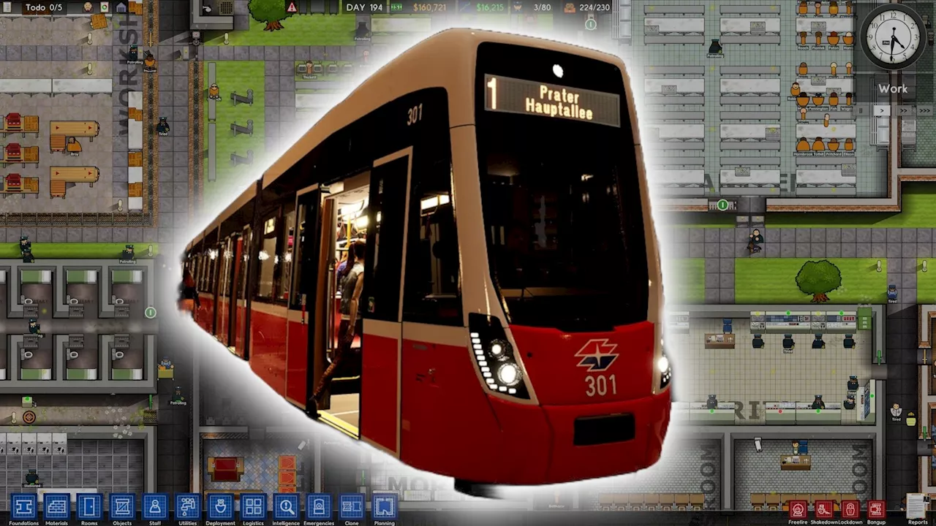Image resolution: width=936 pixels, height=526 pixels.
Task: Trigger the Freefire emergency action
Action: [x=798, y=509]
